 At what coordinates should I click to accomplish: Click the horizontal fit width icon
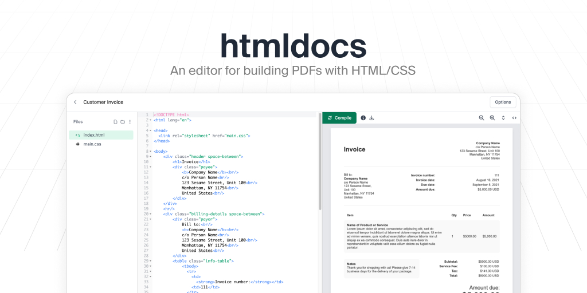point(514,118)
